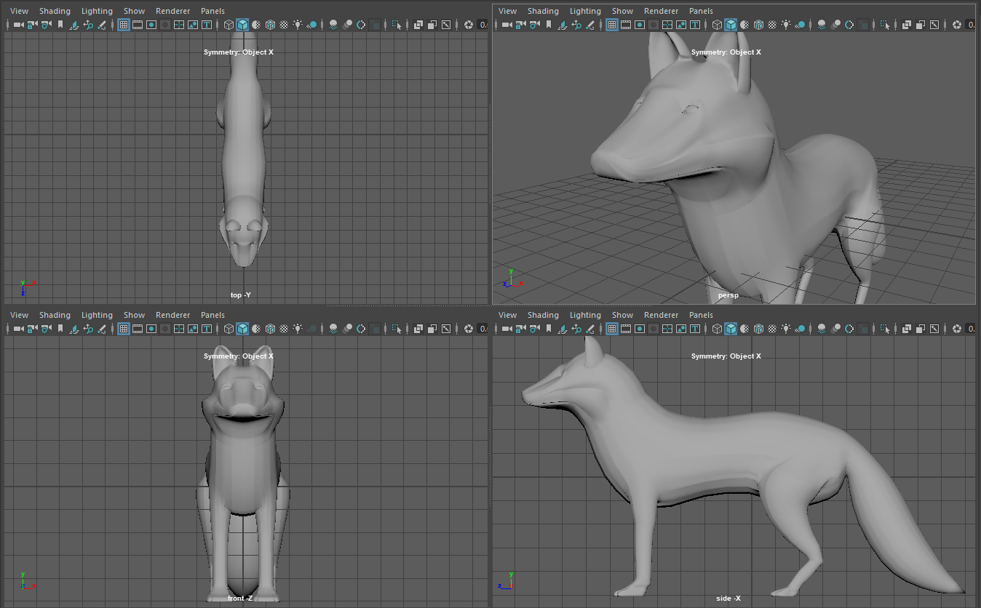The width and height of the screenshot is (981, 608).
Task: Enable Ambient Occlusion icon in persp panel
Action: 822,25
